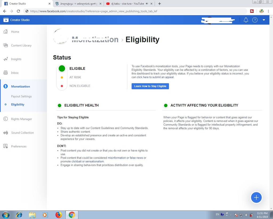
Task: Click the taskbar clock and date
Action: click(x=262, y=215)
